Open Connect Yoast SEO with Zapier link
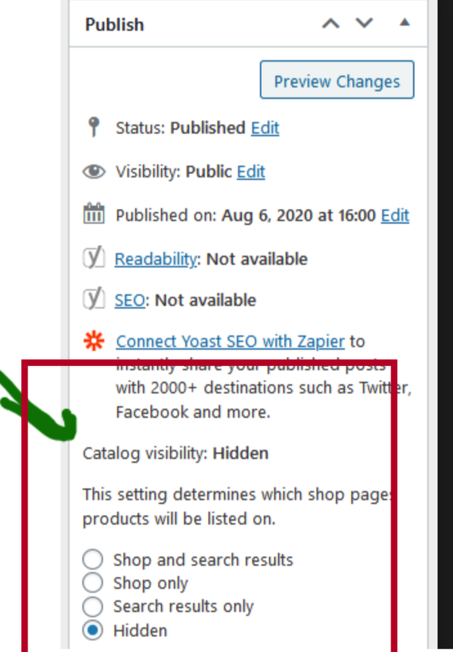 230,341
